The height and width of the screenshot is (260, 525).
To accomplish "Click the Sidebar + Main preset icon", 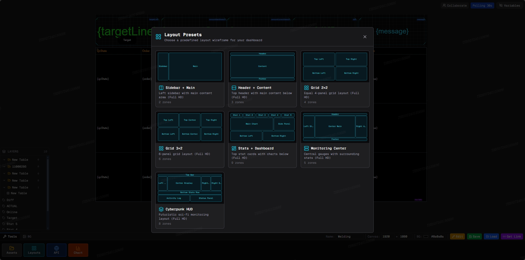I will click(x=161, y=88).
